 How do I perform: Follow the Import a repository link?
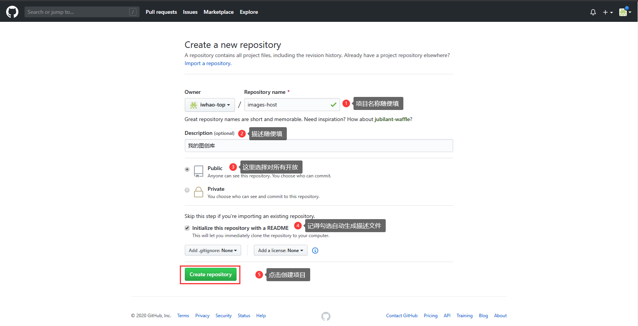coord(208,63)
